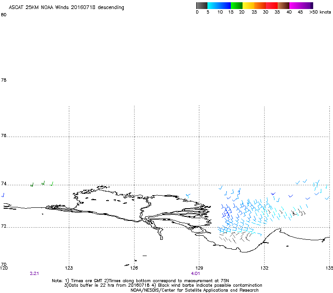333x293 pixels.
Task: Click the '76' latitude axis label
Action: [4, 136]
